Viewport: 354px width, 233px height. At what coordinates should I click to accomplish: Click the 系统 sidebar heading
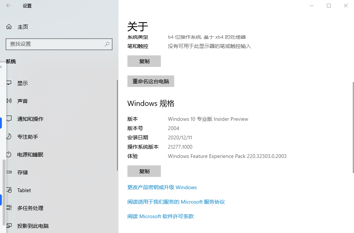click(x=11, y=61)
